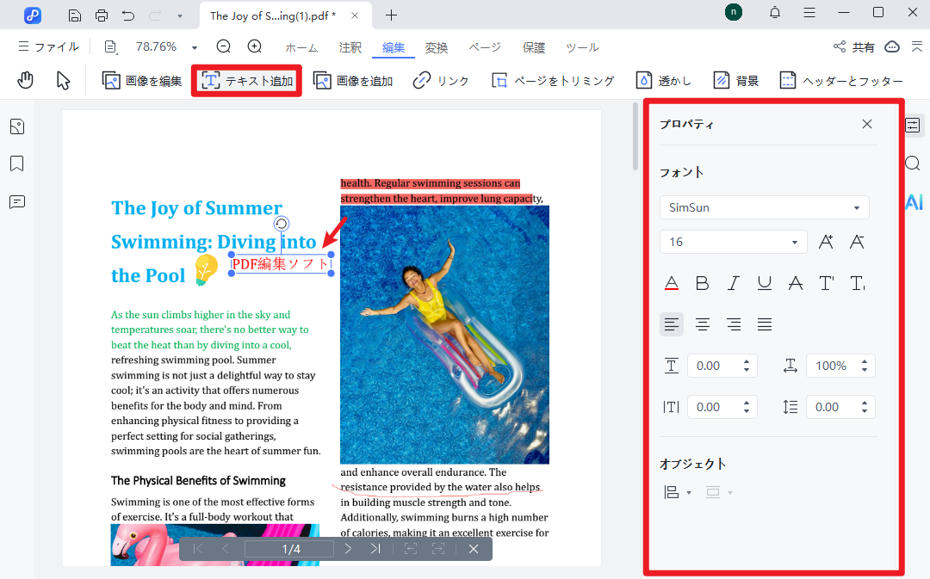Open the page thumbnails sidebar icon

tap(17, 126)
